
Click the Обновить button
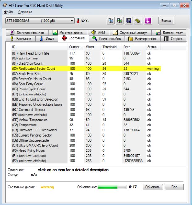[153, 187]
